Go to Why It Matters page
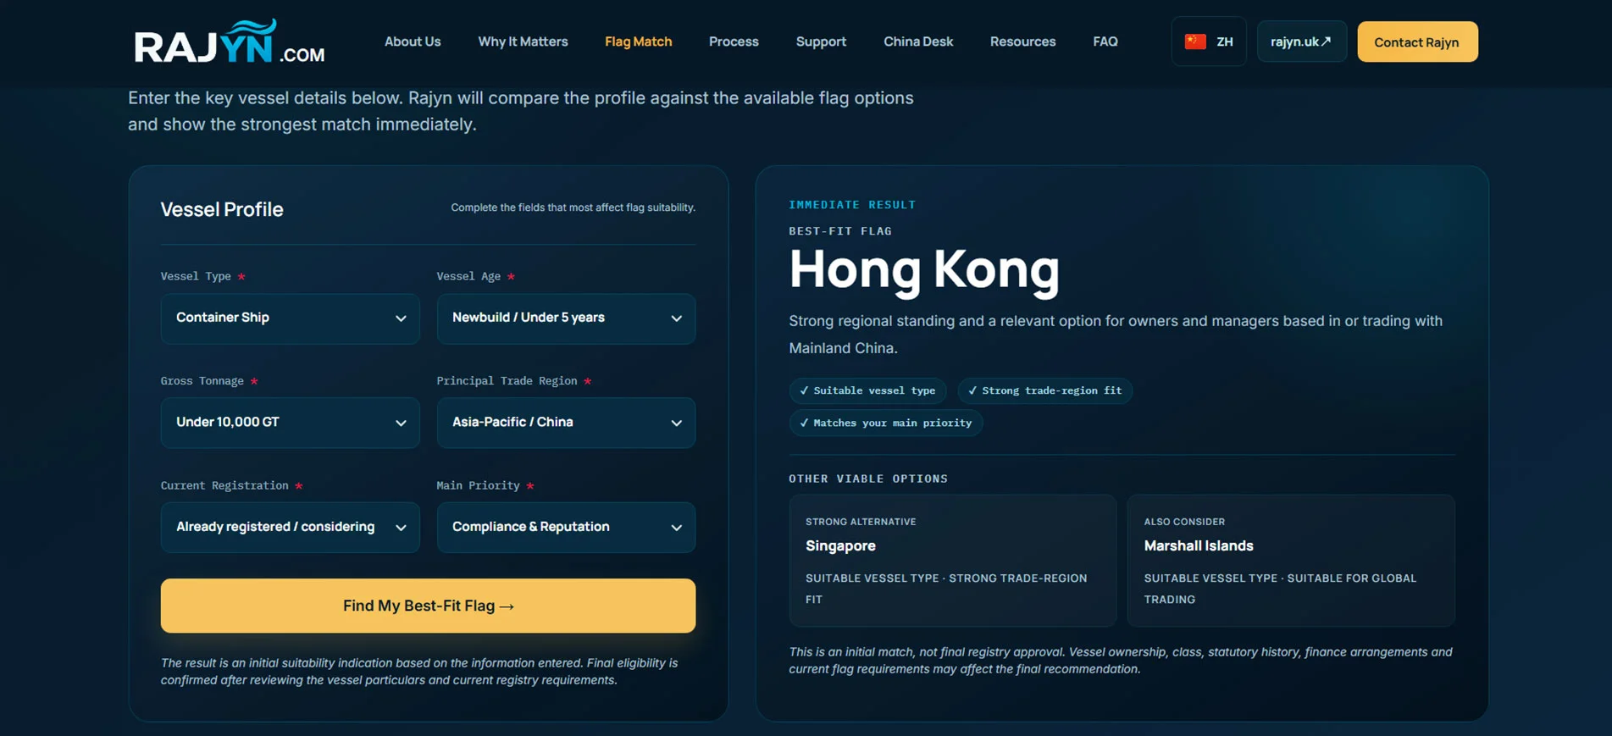This screenshot has height=736, width=1612. point(523,42)
